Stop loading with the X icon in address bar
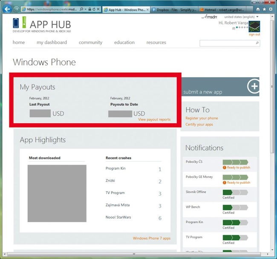This screenshot has width=277, height=259. click(x=98, y=9)
